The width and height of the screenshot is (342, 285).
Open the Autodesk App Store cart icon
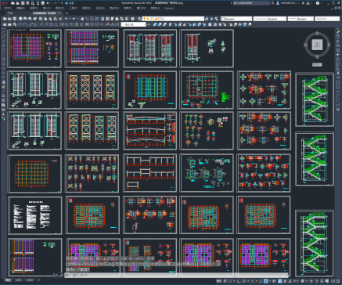[303, 3]
